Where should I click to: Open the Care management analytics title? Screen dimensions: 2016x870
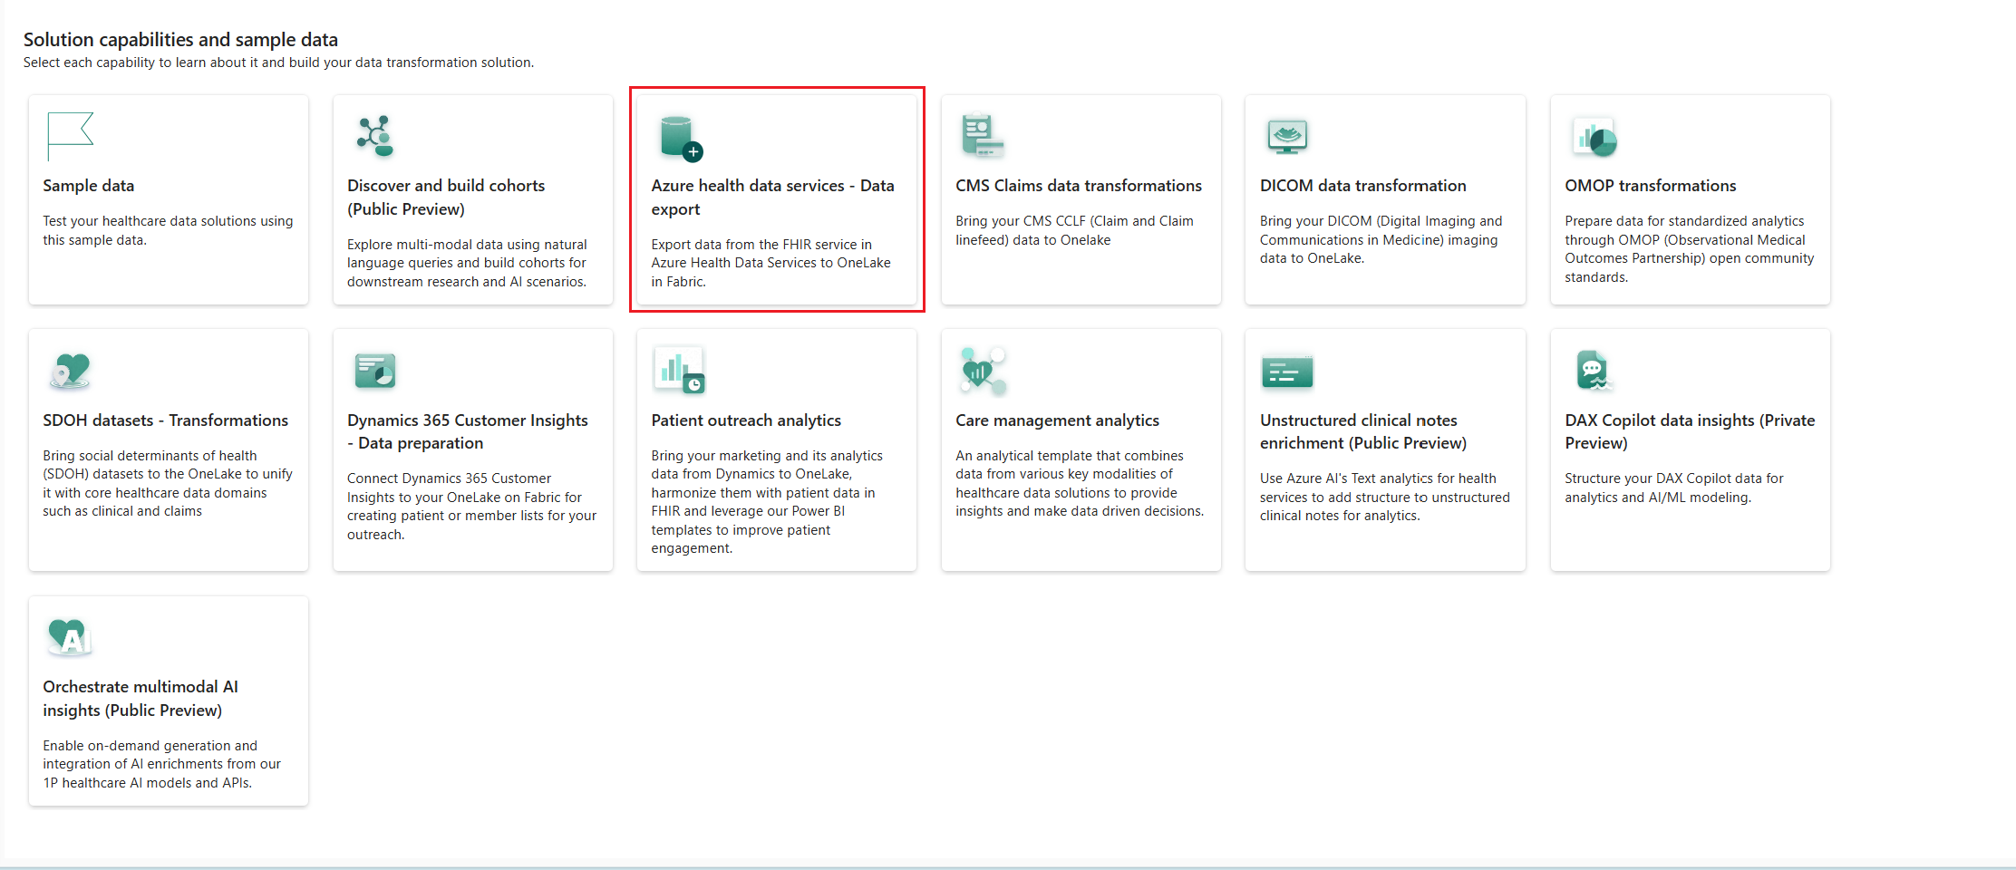point(1058,420)
